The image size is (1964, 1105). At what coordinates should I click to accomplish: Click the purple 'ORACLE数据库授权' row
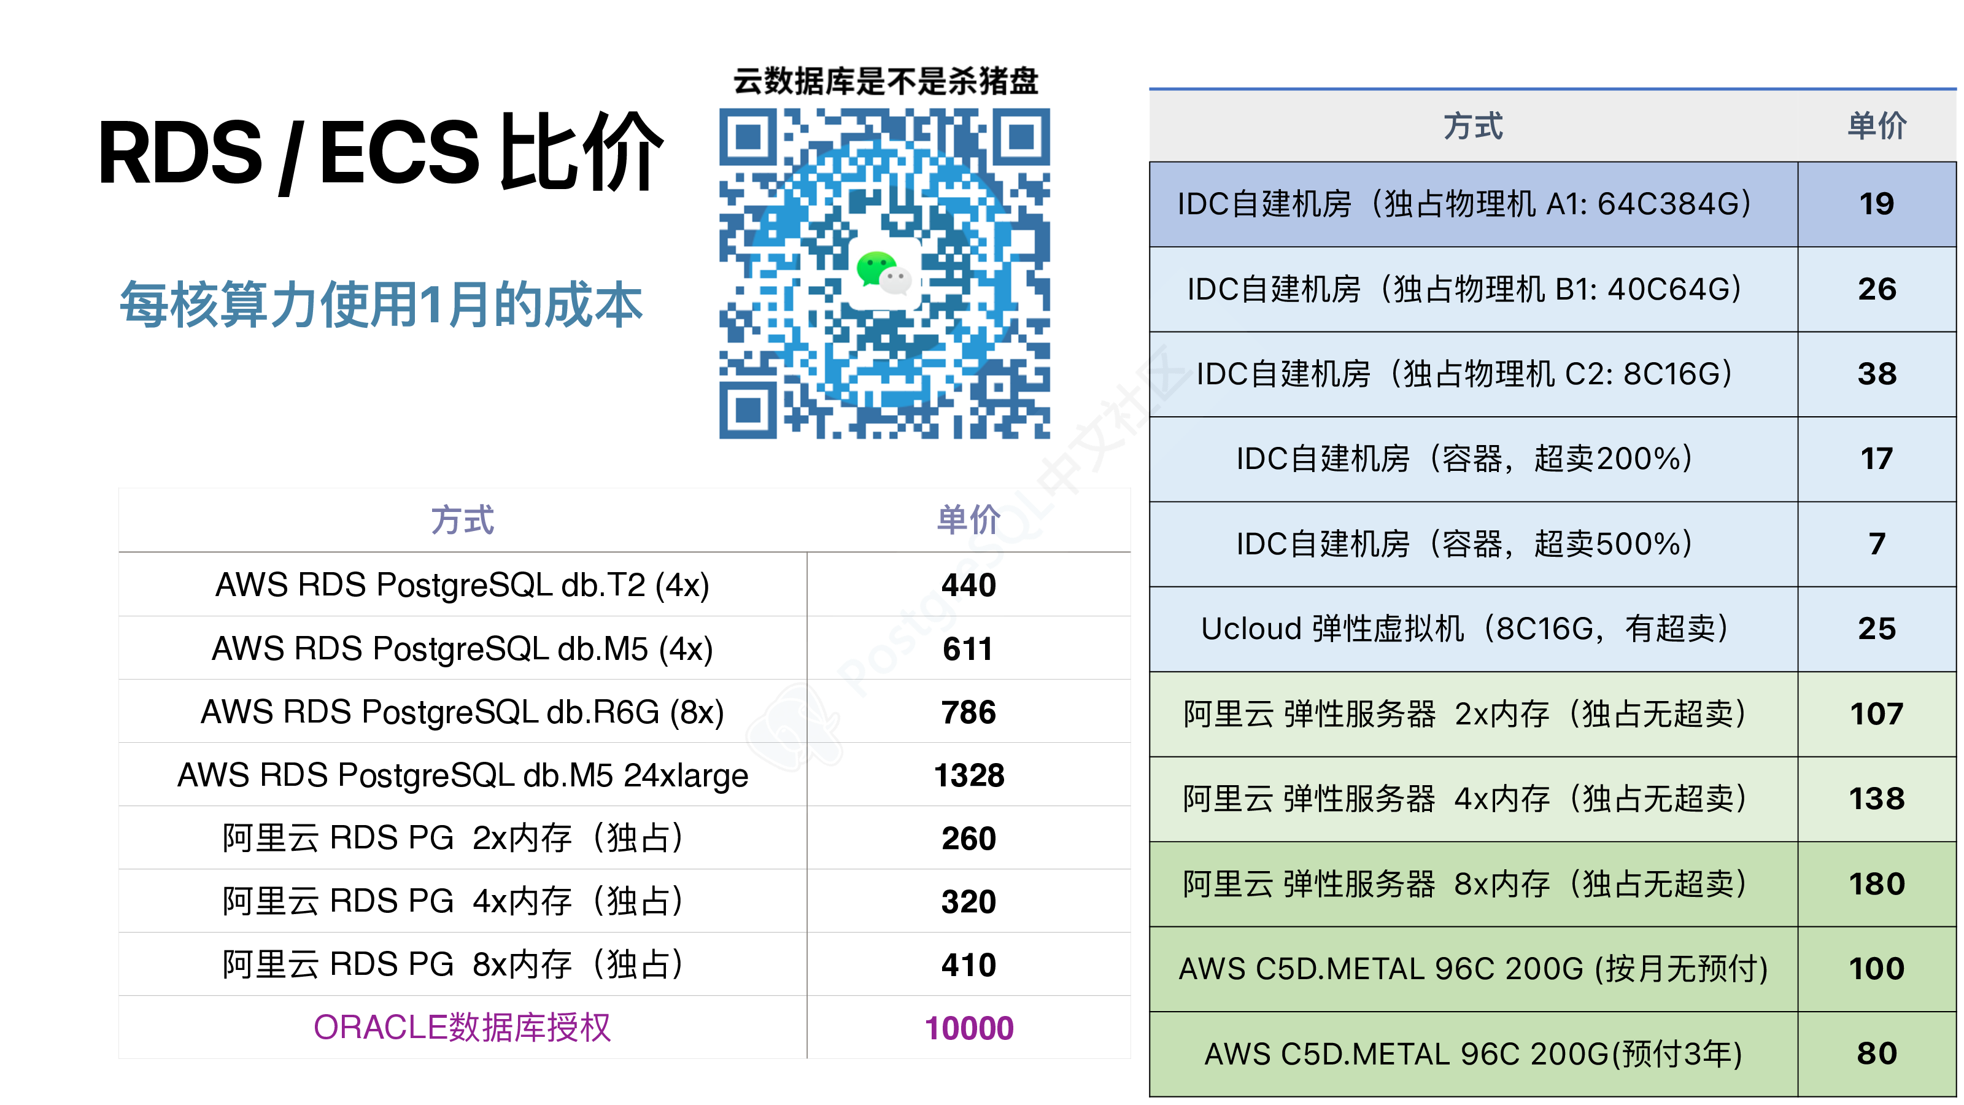[624, 1027]
